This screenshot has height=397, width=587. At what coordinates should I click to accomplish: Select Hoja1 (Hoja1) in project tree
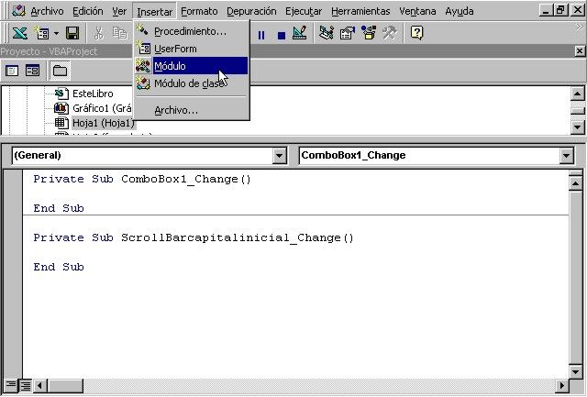[x=104, y=123]
